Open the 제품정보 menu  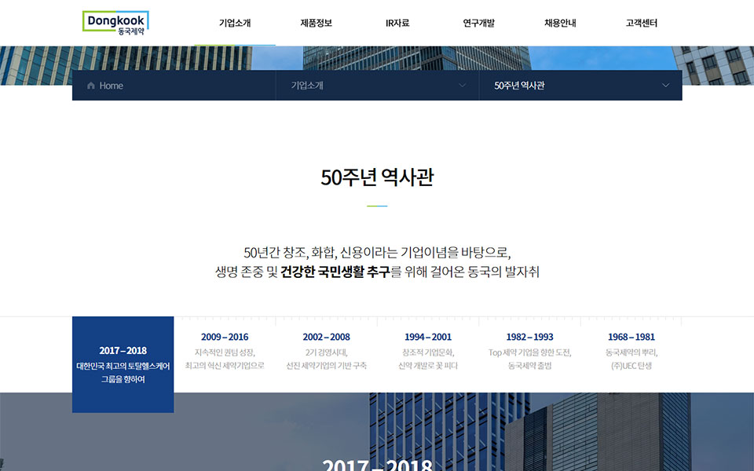(316, 23)
